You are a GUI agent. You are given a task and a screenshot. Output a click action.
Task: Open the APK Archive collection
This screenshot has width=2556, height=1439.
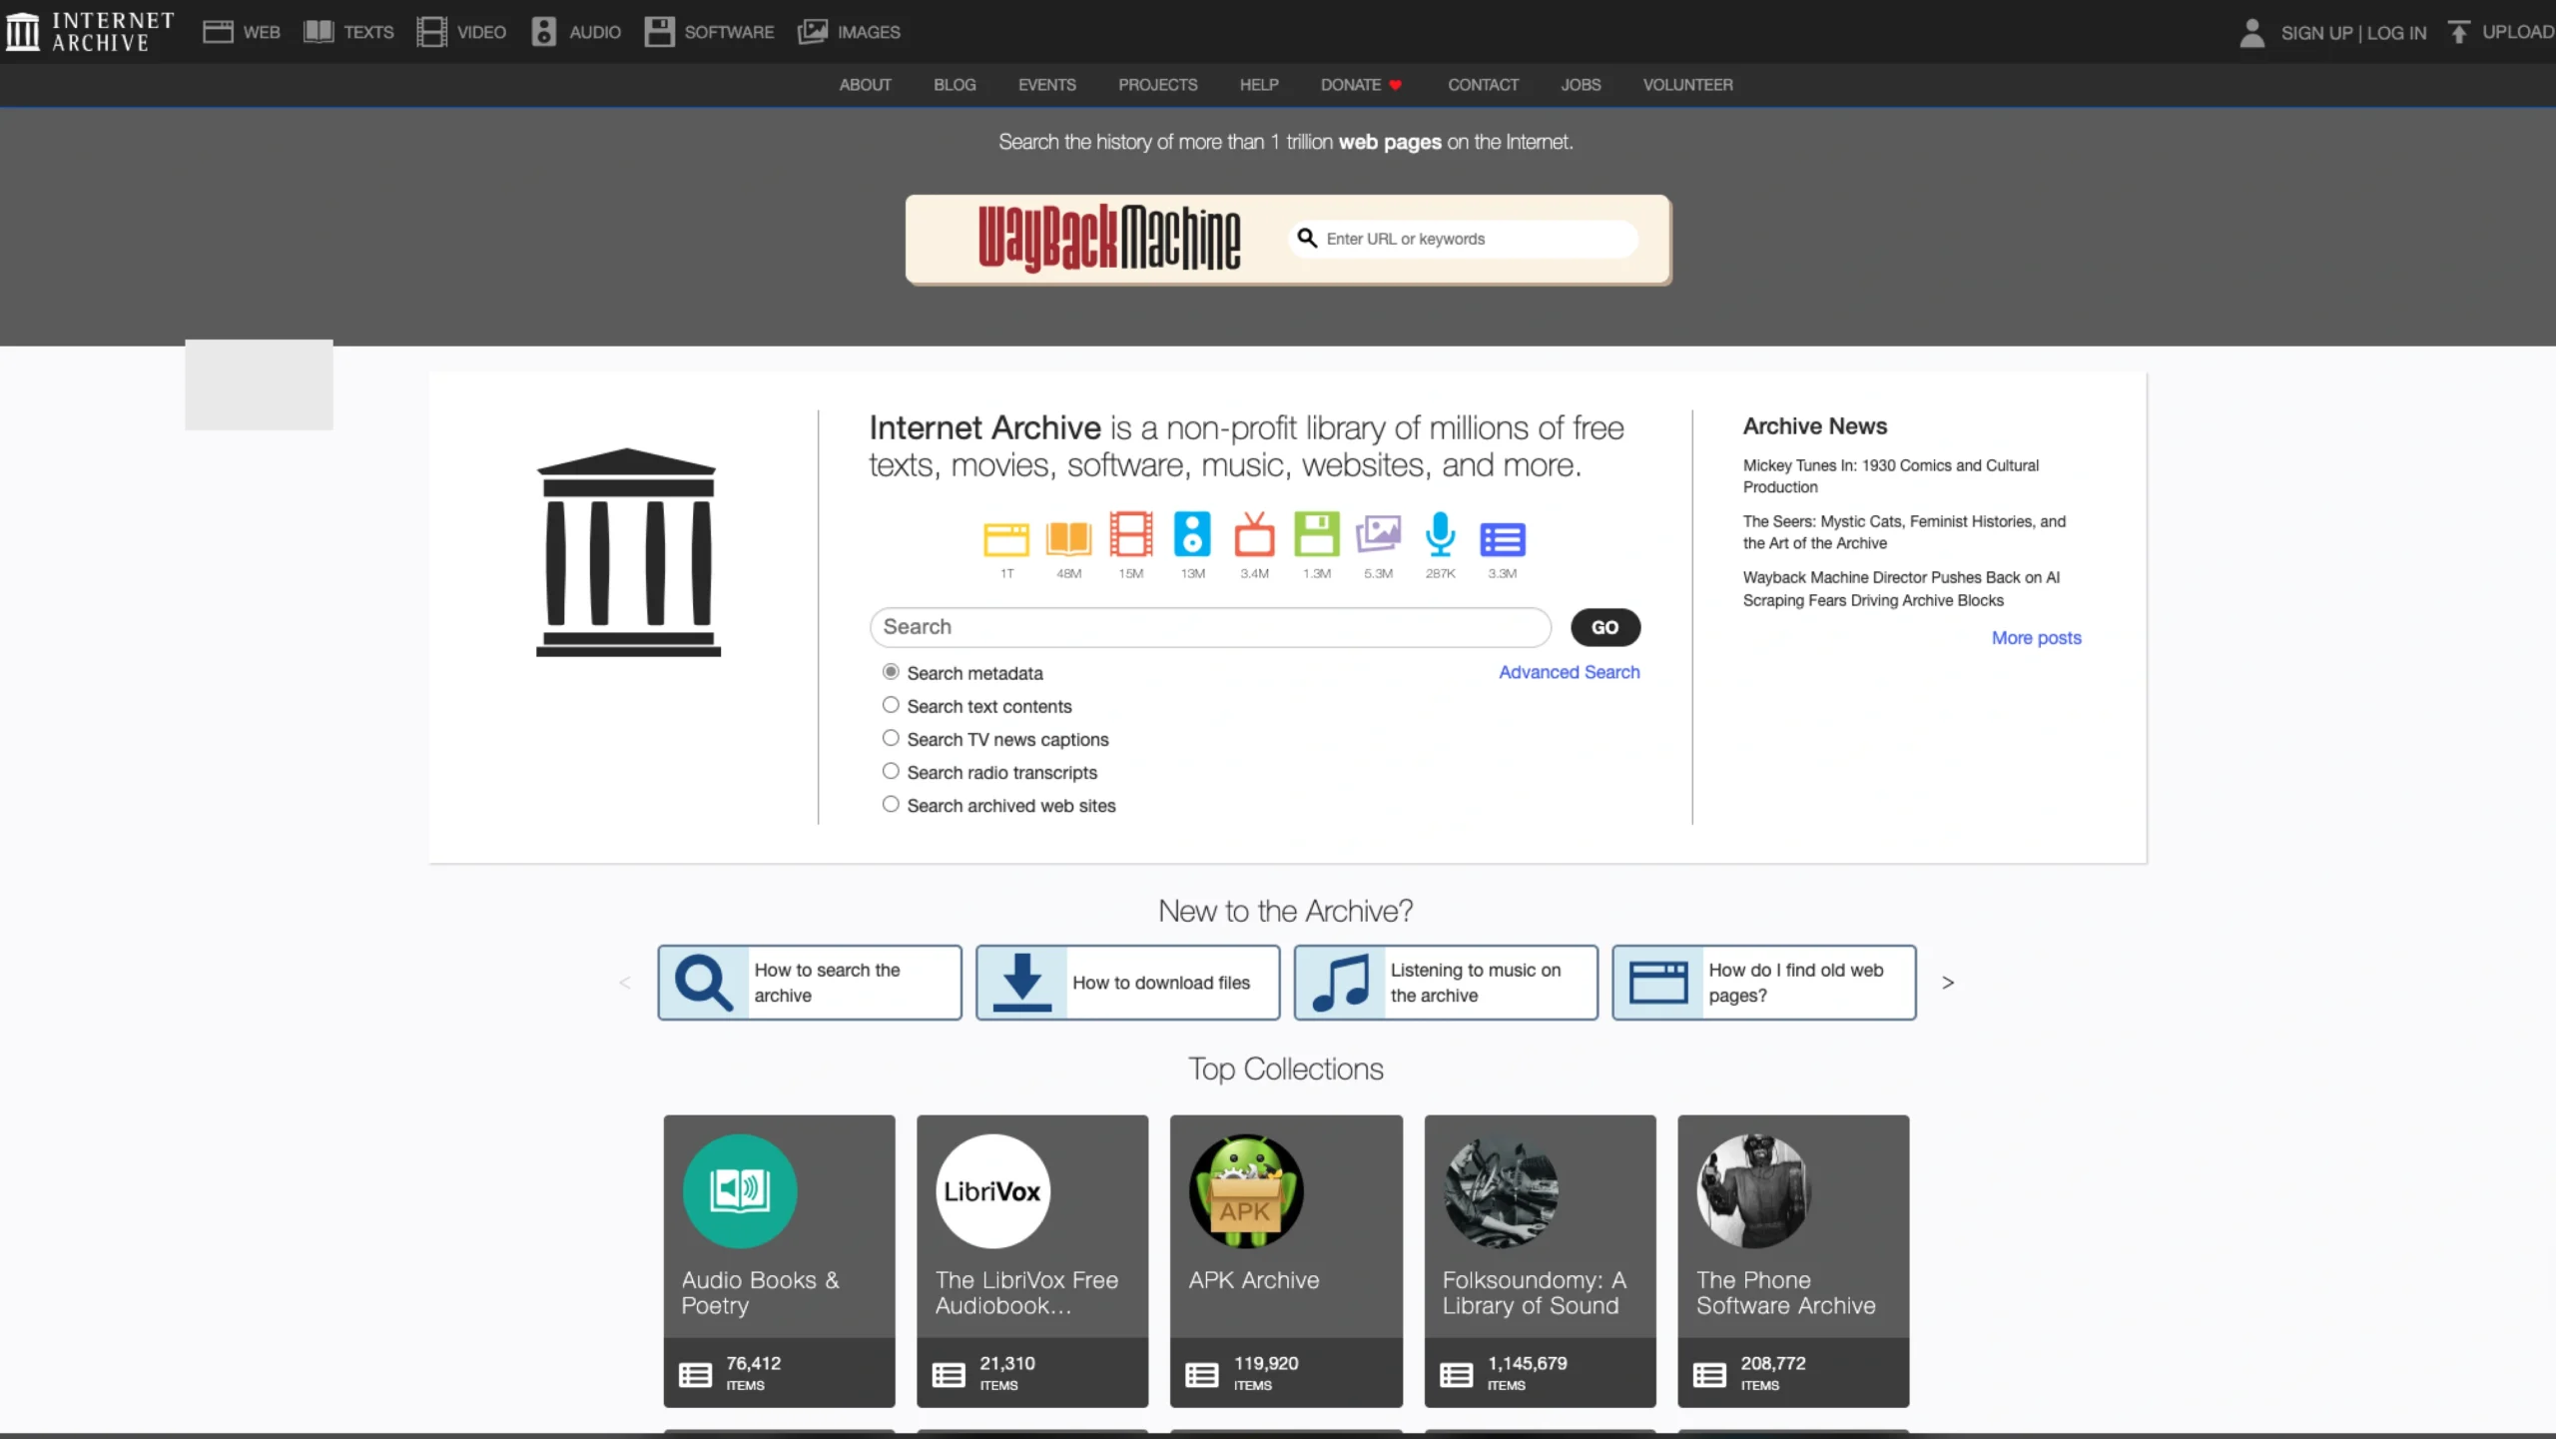(1286, 1260)
